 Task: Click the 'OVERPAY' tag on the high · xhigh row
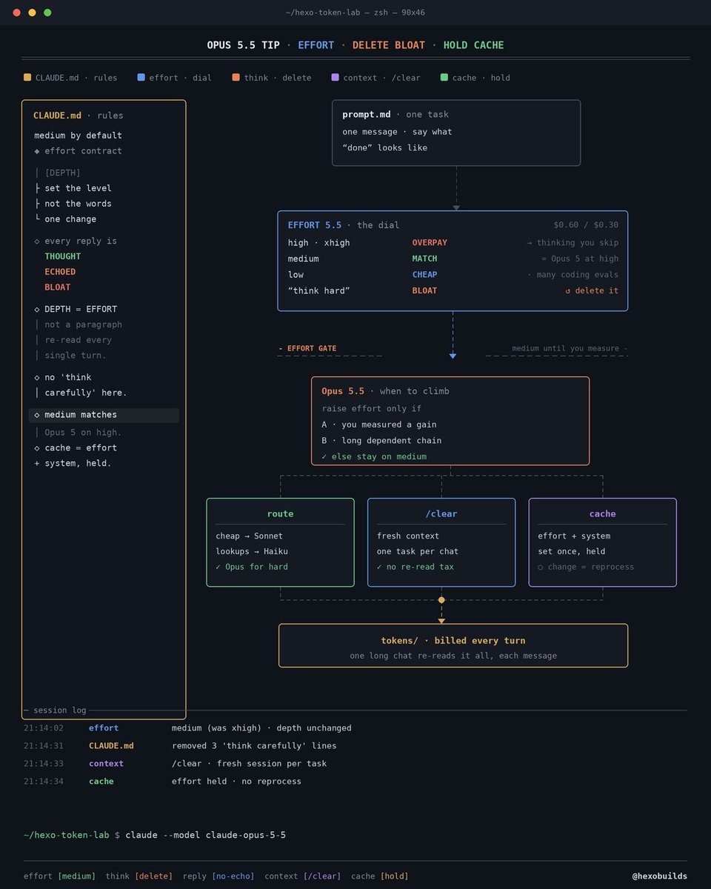[x=430, y=243]
